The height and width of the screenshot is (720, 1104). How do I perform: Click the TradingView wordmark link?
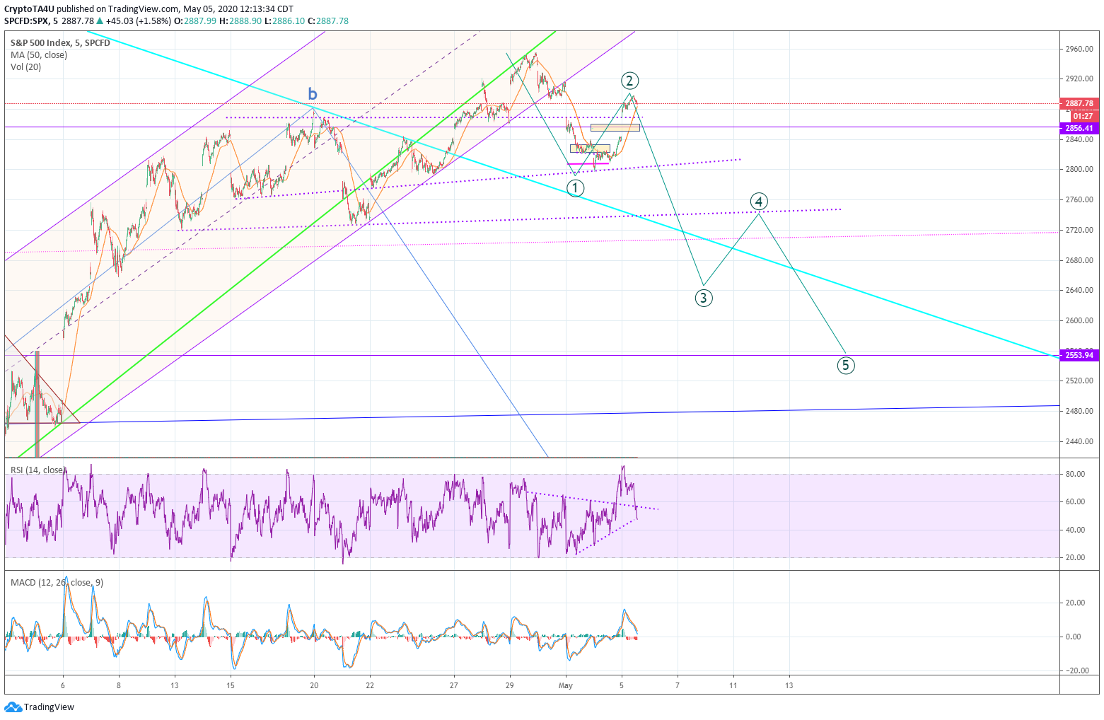pyautogui.click(x=49, y=707)
